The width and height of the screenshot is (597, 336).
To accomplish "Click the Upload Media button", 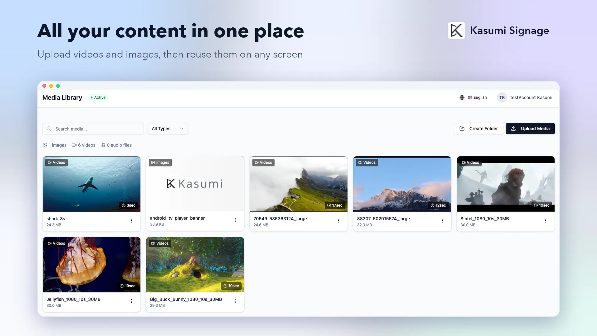I will click(x=530, y=128).
